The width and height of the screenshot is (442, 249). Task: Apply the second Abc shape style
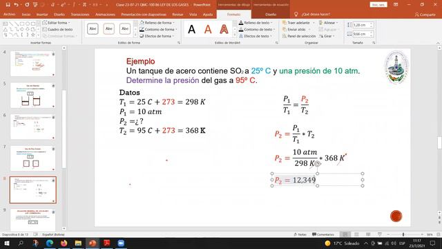tap(109, 29)
